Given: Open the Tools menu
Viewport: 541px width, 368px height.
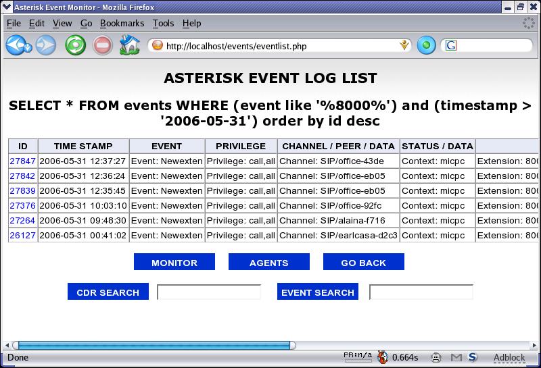Looking at the screenshot, I should 163,23.
